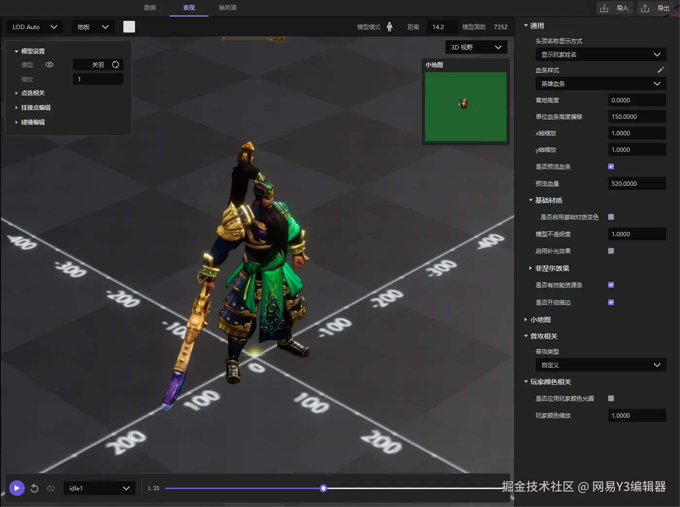Click the 导入 button
This screenshot has width=680, height=507.
[x=615, y=8]
